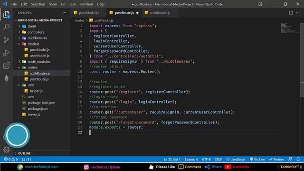
Task: Open package.json in explorer
Action: pos(38,109)
